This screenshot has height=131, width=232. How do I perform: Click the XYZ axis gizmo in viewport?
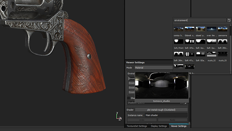coord(119,116)
